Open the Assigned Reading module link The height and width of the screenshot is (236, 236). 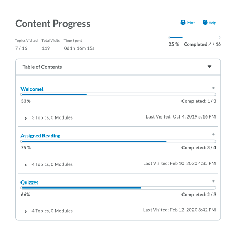pos(40,136)
